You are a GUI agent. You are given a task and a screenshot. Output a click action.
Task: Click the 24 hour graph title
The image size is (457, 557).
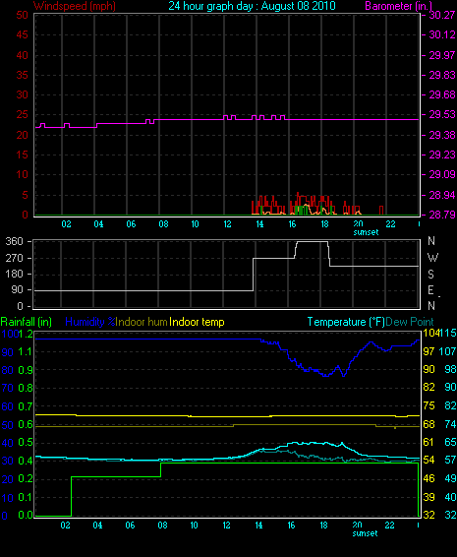click(x=252, y=6)
